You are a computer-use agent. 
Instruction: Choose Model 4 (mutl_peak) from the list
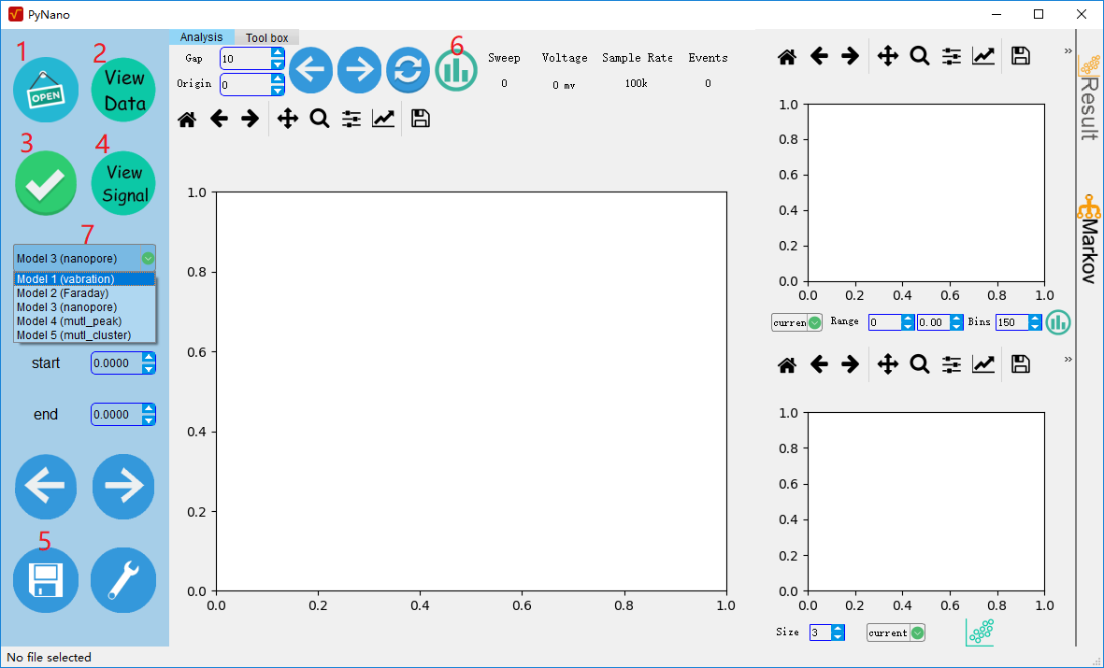[84, 321]
